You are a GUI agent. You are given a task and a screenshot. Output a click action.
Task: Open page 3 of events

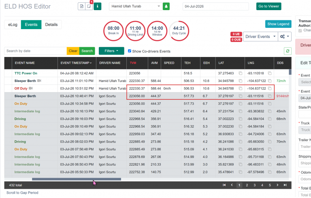coord(254,185)
